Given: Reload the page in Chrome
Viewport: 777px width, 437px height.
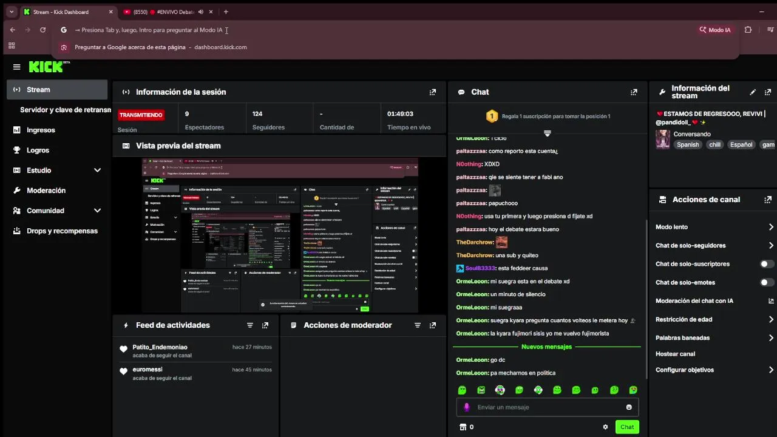Looking at the screenshot, I should [x=42, y=30].
